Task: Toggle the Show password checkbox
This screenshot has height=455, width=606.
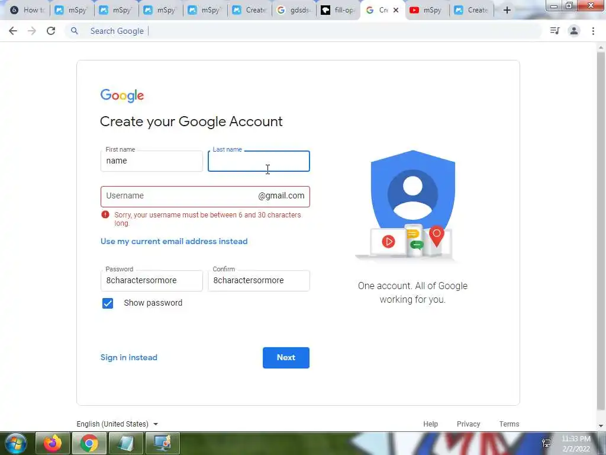Action: click(108, 303)
